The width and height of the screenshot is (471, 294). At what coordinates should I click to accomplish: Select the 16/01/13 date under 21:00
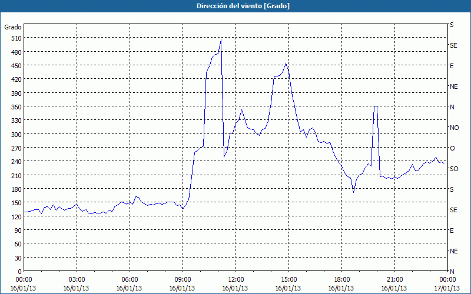tap(394, 288)
